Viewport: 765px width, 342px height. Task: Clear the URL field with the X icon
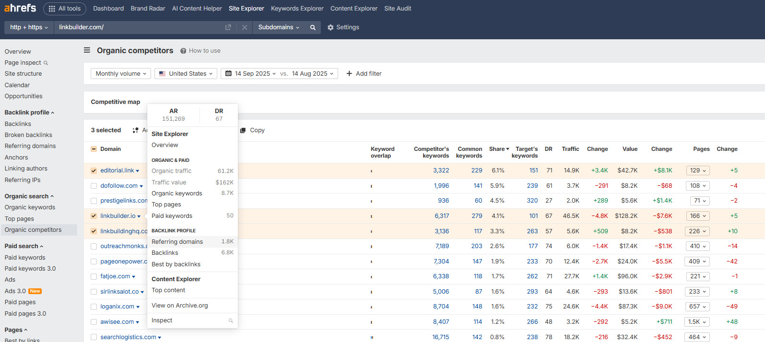click(245, 27)
